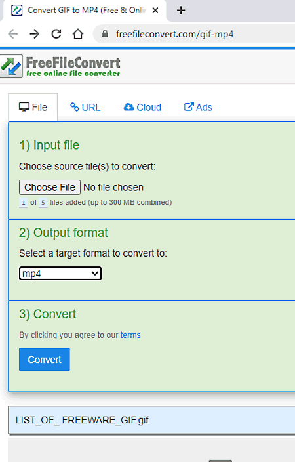Click the browser back arrow
The height and width of the screenshot is (462, 295).
[13, 34]
